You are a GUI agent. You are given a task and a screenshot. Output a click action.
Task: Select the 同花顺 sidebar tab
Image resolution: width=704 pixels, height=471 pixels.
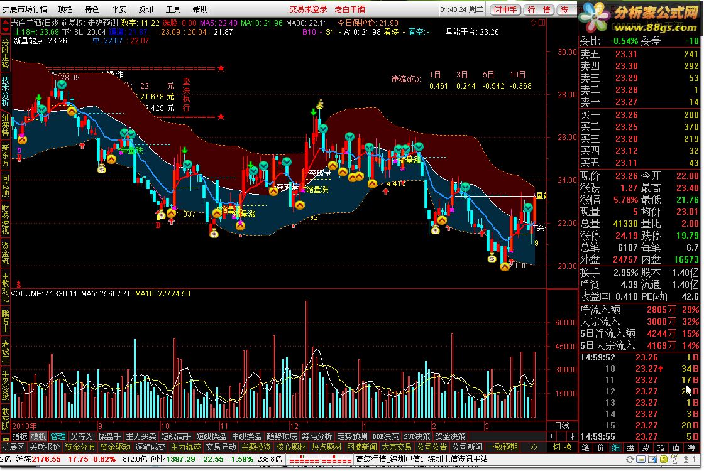[x=5, y=185]
